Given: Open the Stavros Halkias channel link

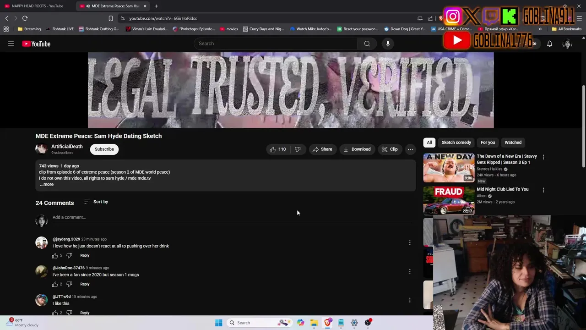Looking at the screenshot, I should pyautogui.click(x=489, y=169).
